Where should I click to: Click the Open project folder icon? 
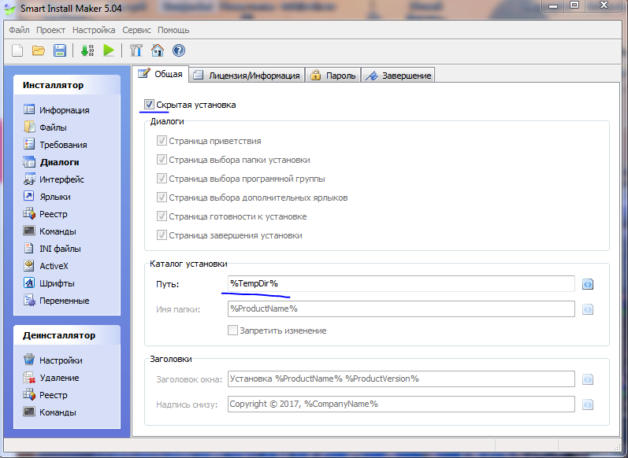(x=38, y=50)
